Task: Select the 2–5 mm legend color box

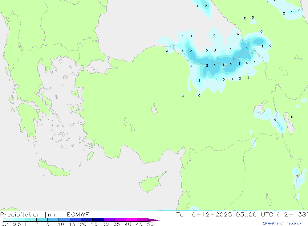Action: click(x=42, y=220)
